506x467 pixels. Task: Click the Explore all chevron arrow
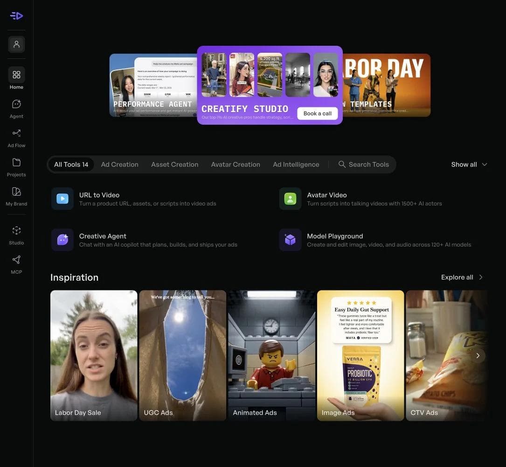[481, 277]
